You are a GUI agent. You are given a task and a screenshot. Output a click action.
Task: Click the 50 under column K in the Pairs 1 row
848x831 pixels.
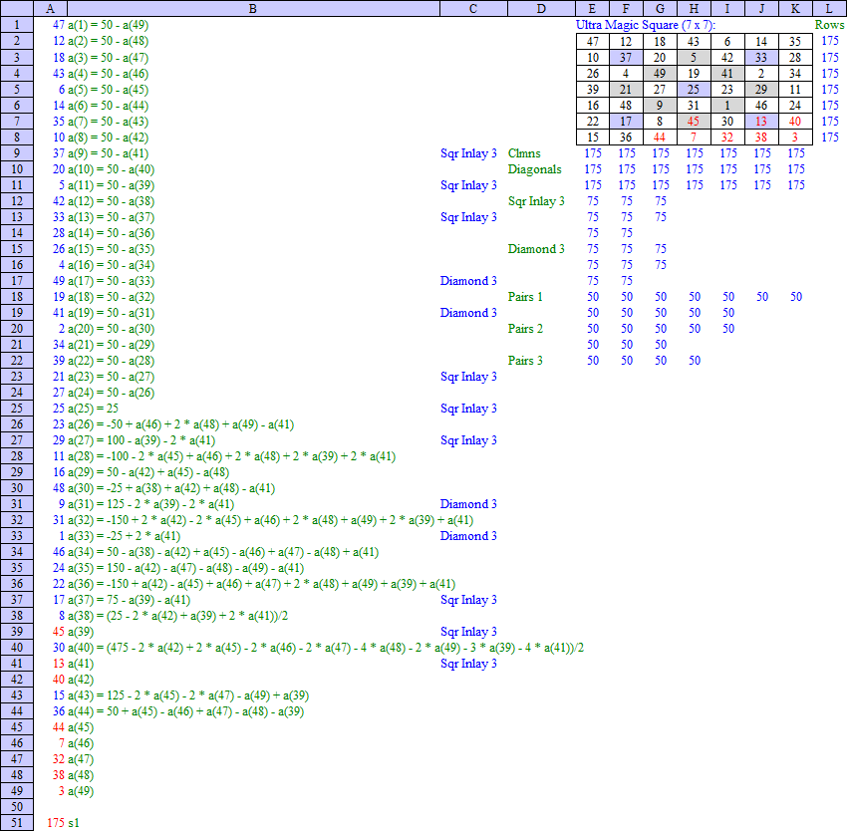[x=796, y=297]
